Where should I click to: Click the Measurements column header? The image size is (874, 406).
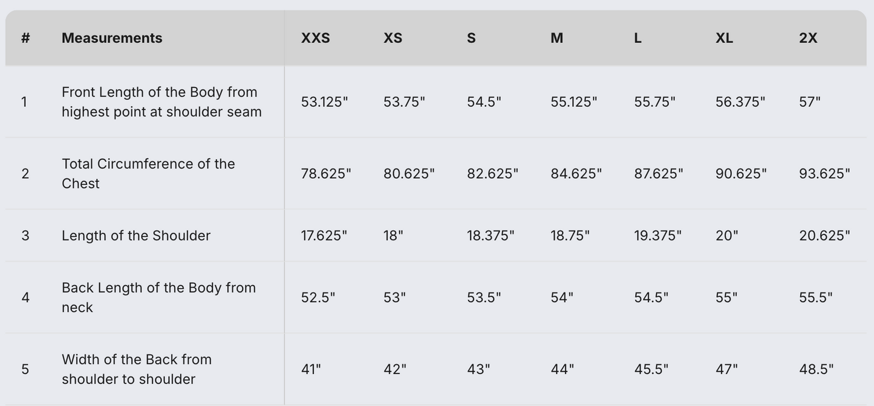point(112,38)
